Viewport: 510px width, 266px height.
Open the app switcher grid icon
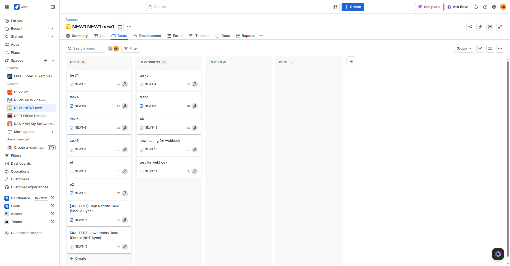coord(7,7)
